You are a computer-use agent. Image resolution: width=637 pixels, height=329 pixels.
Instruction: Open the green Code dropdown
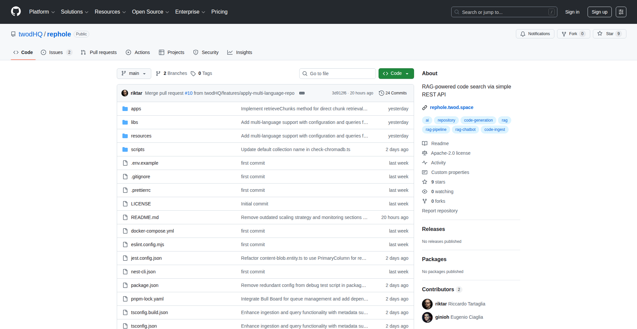click(396, 74)
